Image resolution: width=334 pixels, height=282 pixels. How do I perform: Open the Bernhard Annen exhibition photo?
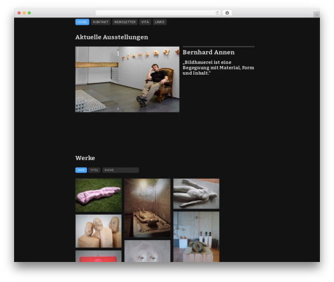click(x=128, y=79)
